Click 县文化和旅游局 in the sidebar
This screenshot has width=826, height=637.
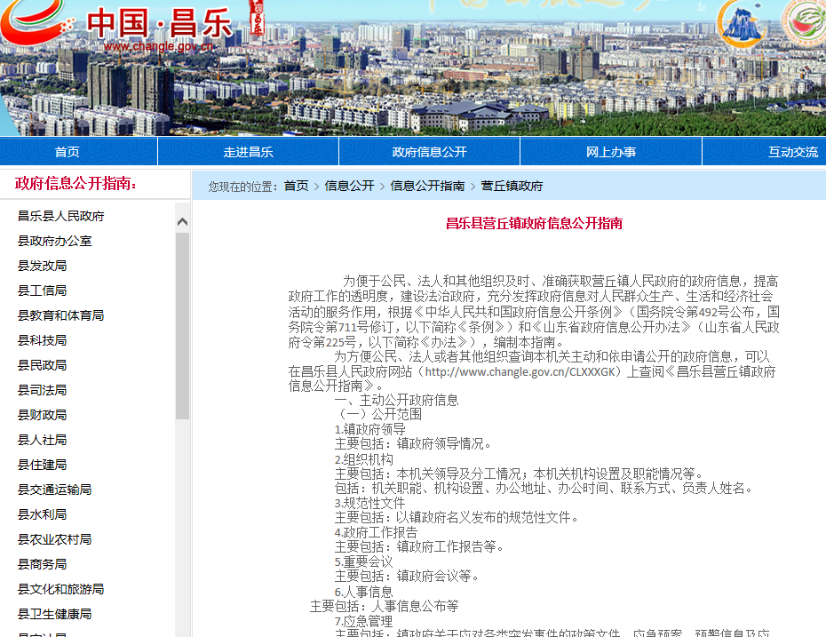pos(61,589)
